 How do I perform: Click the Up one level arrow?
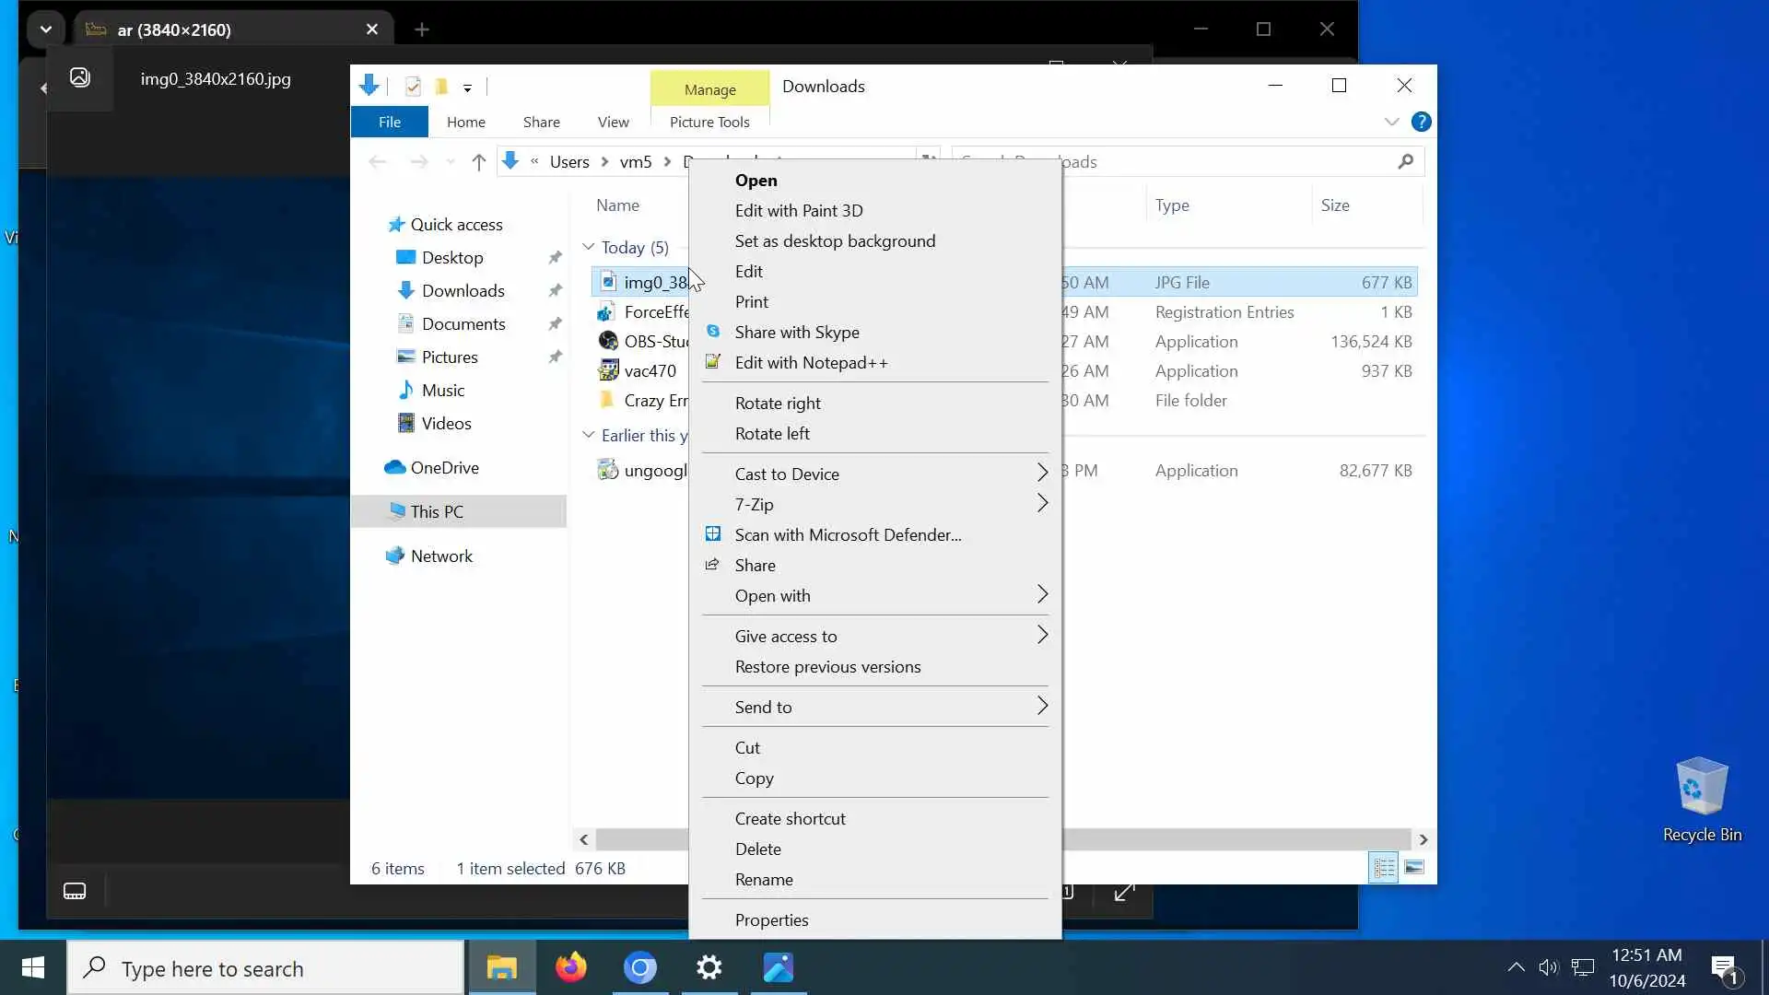pos(478,162)
